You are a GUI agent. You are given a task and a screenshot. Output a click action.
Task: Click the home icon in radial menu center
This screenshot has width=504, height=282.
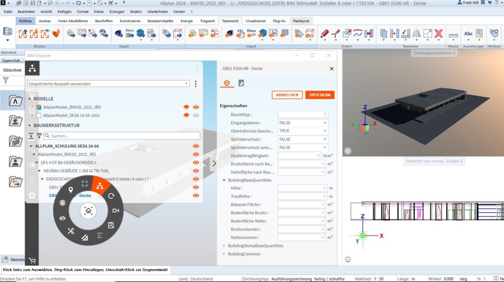88,211
